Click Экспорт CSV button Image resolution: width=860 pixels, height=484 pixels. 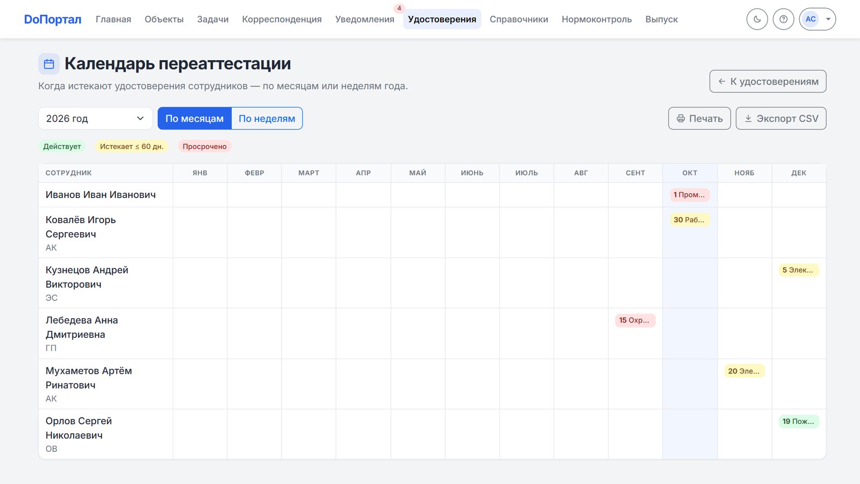(780, 118)
